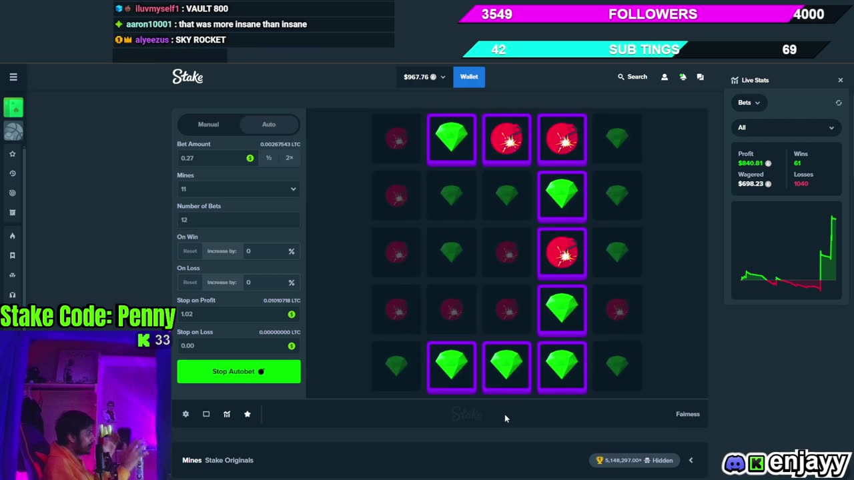This screenshot has width=854, height=480.
Task: Open the Sports basketball icon in sidebar
Action: pos(13,131)
